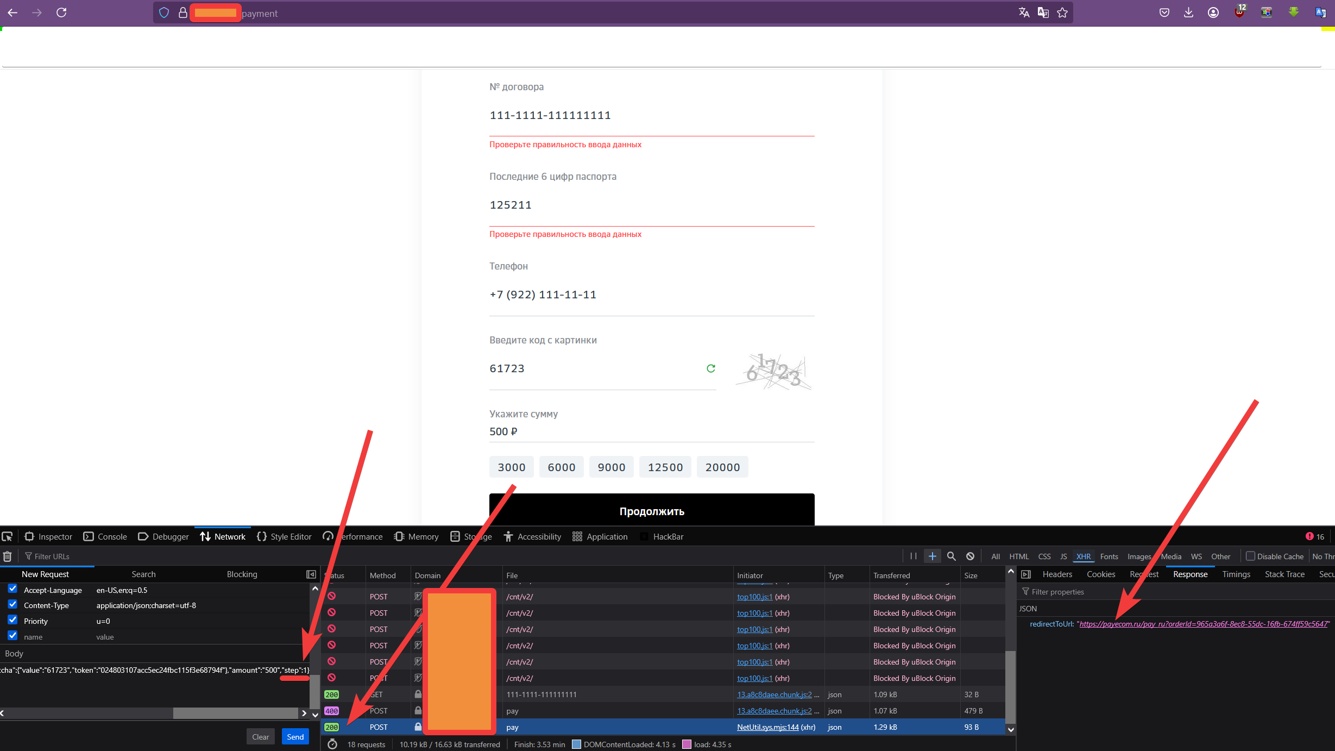Reload the page with the refresh icon

61,12
